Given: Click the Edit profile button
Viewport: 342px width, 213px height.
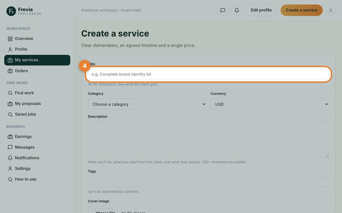Looking at the screenshot, I should 261,10.
